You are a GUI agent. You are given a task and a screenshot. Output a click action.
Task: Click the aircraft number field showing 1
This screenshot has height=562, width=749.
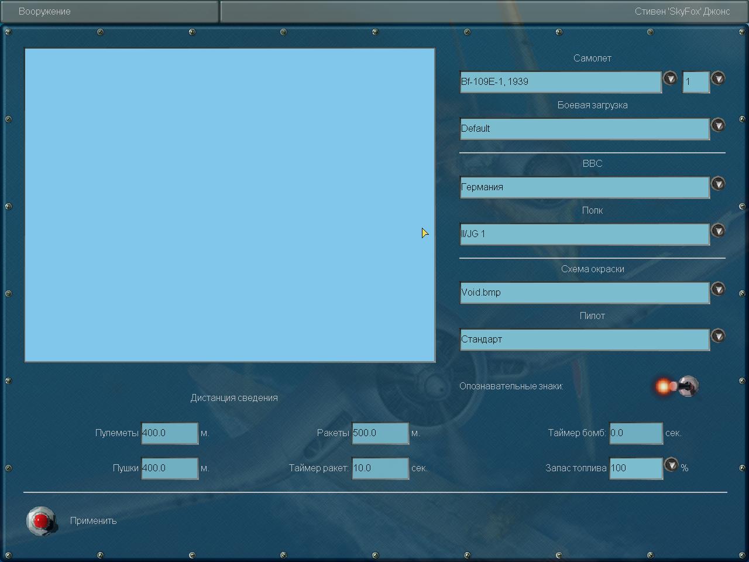click(x=696, y=82)
